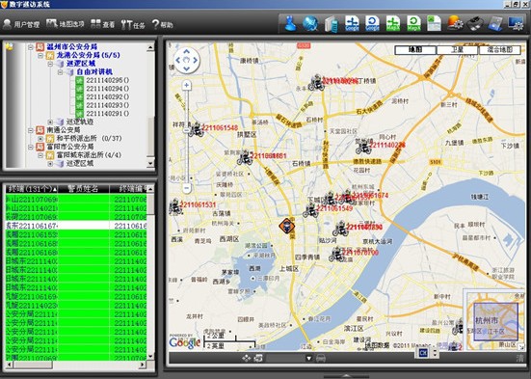Click the blue Google move-map toolbar icon
Image resolution: width=531 pixels, height=379 pixels.
pos(352,24)
